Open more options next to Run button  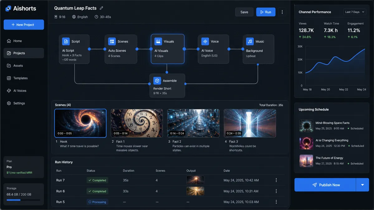point(282,12)
